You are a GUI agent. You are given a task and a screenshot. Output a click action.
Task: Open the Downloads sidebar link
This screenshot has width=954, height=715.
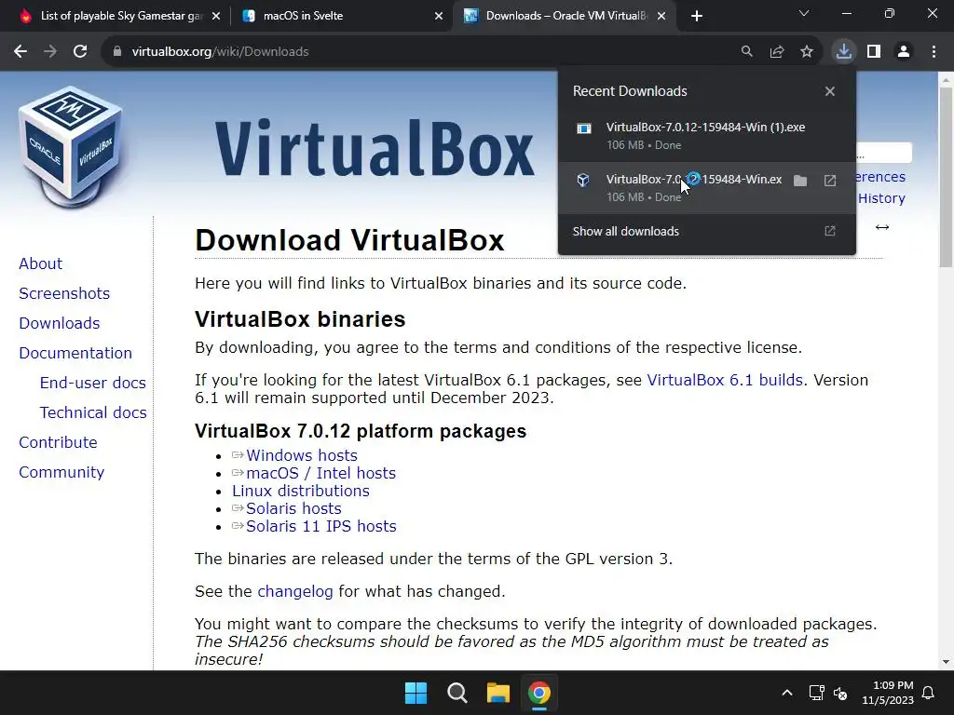[59, 323]
